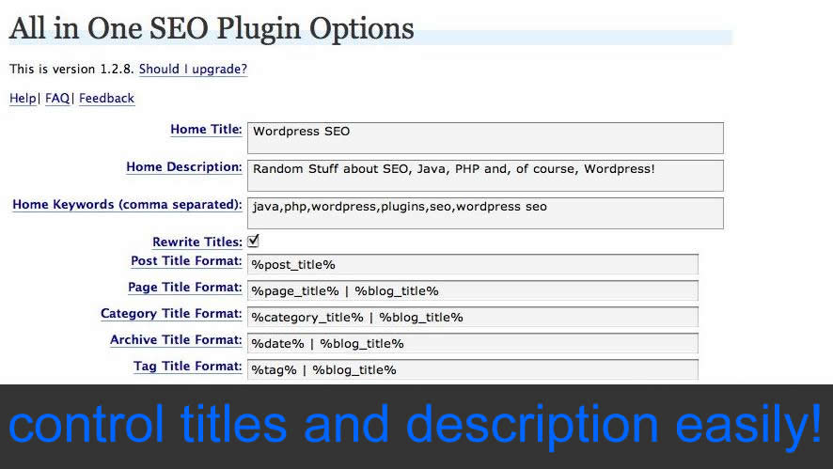This screenshot has height=469, width=833.
Task: Open the FAQ link
Action: coord(57,98)
